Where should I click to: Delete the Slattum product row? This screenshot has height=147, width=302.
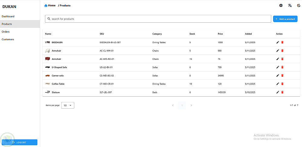click(282, 92)
